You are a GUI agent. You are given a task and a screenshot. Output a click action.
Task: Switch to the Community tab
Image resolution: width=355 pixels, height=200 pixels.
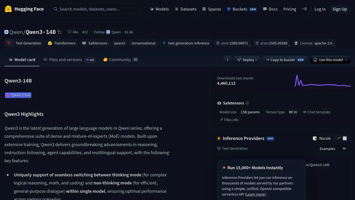(120, 59)
